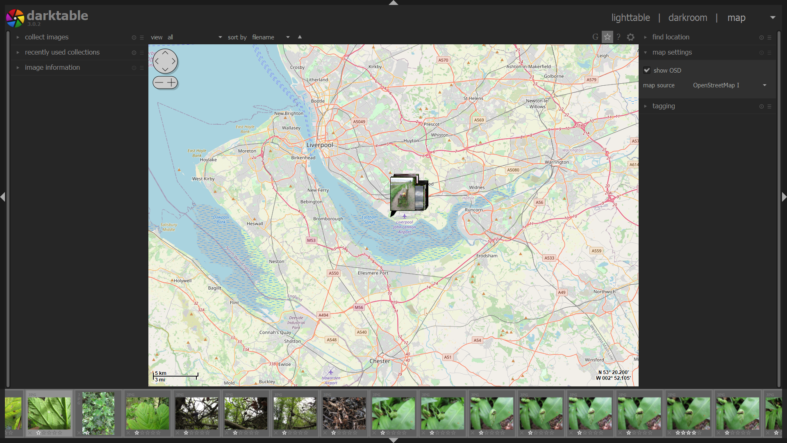Collapse the map settings module
This screenshot has width=787, height=443.
click(x=645, y=53)
